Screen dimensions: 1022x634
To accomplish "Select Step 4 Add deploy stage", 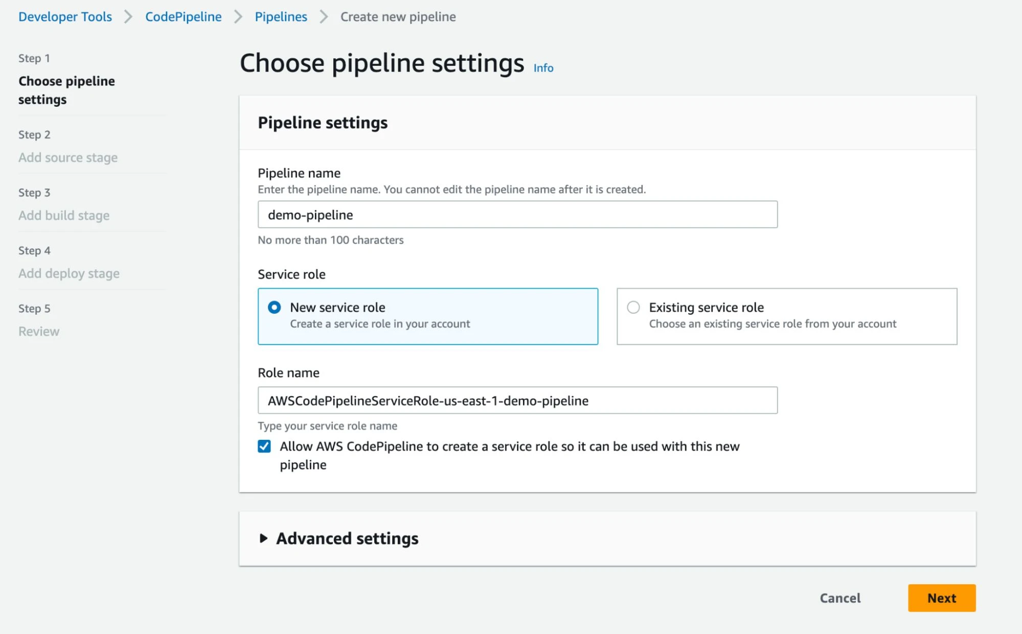I will click(68, 273).
